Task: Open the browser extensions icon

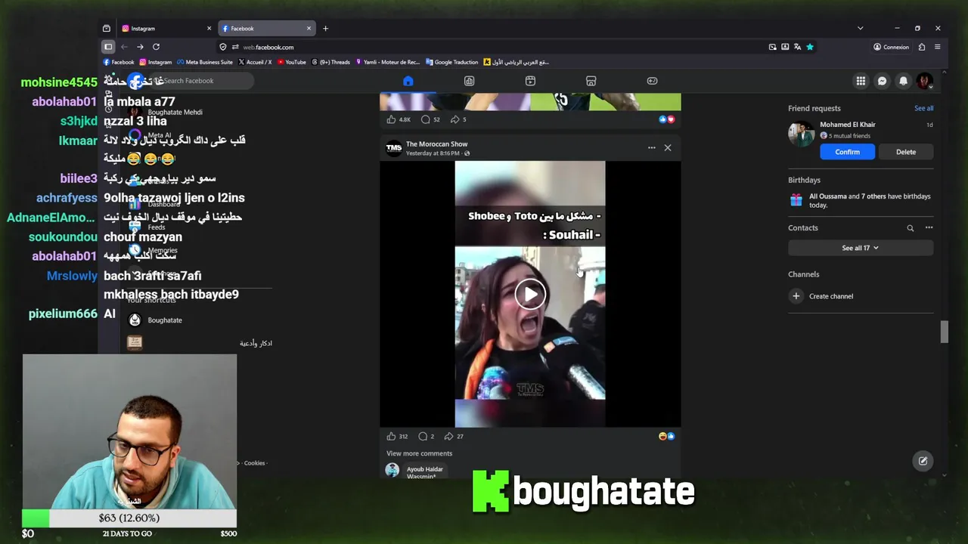Action: click(922, 47)
